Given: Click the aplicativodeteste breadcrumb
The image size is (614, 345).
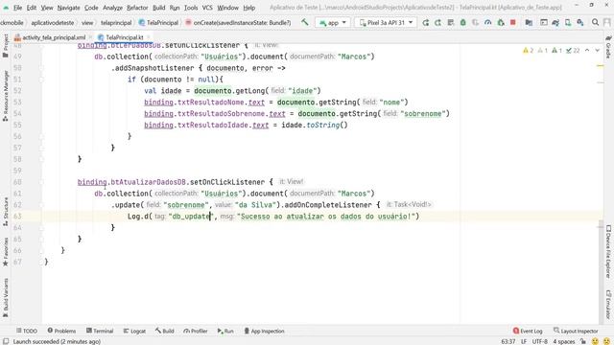Looking at the screenshot, I should pos(53,23).
